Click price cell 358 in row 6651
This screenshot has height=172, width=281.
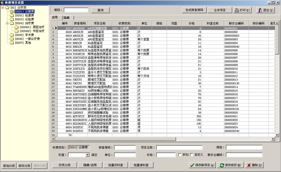(191, 116)
